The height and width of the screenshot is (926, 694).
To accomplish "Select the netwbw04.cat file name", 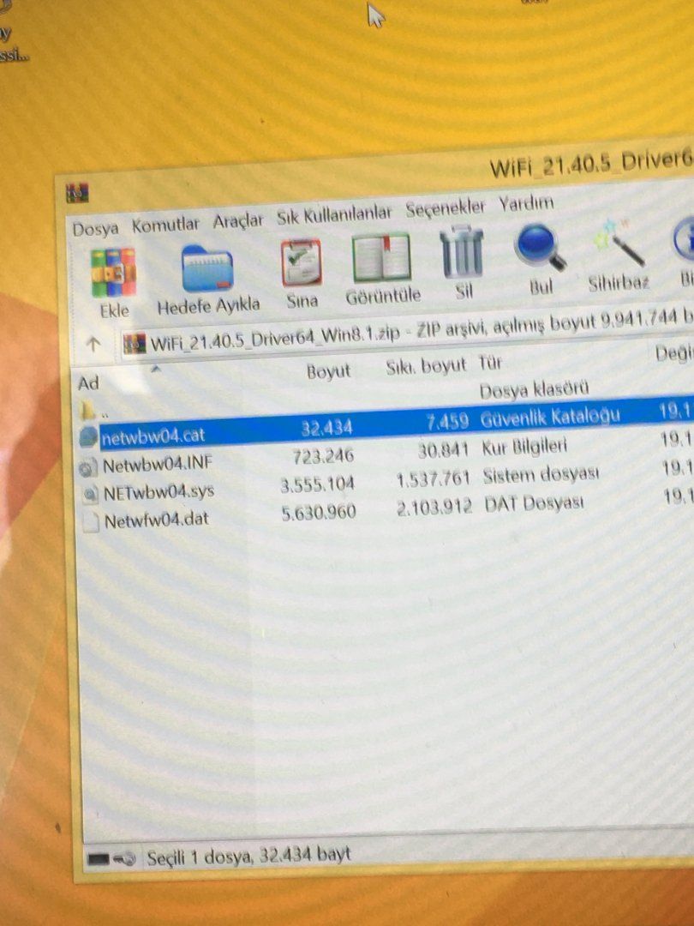I will [153, 438].
